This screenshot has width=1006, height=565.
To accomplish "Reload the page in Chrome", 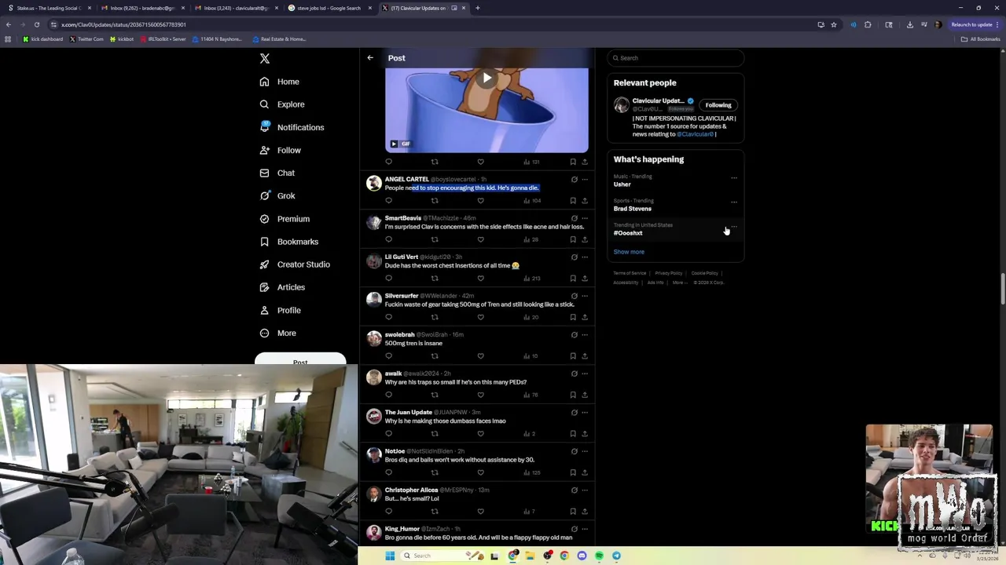I will click(x=36, y=24).
